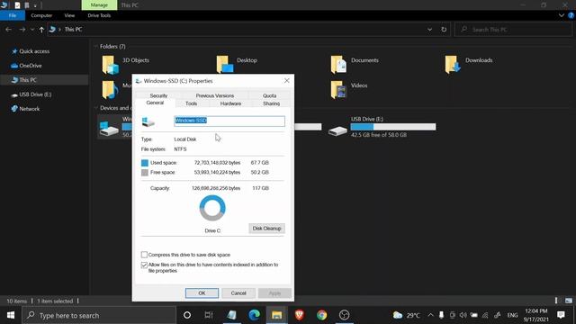
Task: Go up one folder level arrow
Action: point(41,30)
